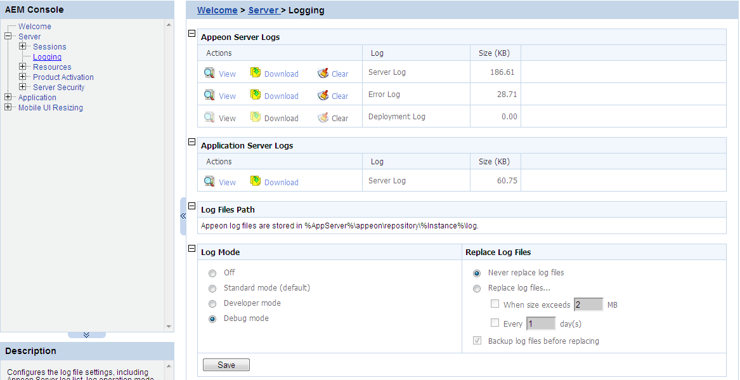740x380 pixels.
Task: Go to Welcome in the breadcrumb
Action: coord(217,10)
